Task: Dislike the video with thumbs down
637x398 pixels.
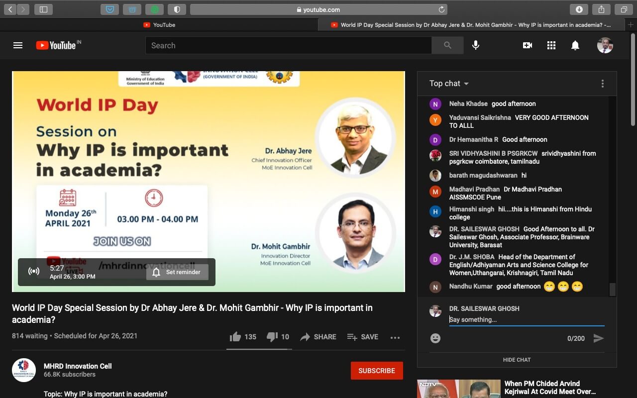Action: coord(272,337)
